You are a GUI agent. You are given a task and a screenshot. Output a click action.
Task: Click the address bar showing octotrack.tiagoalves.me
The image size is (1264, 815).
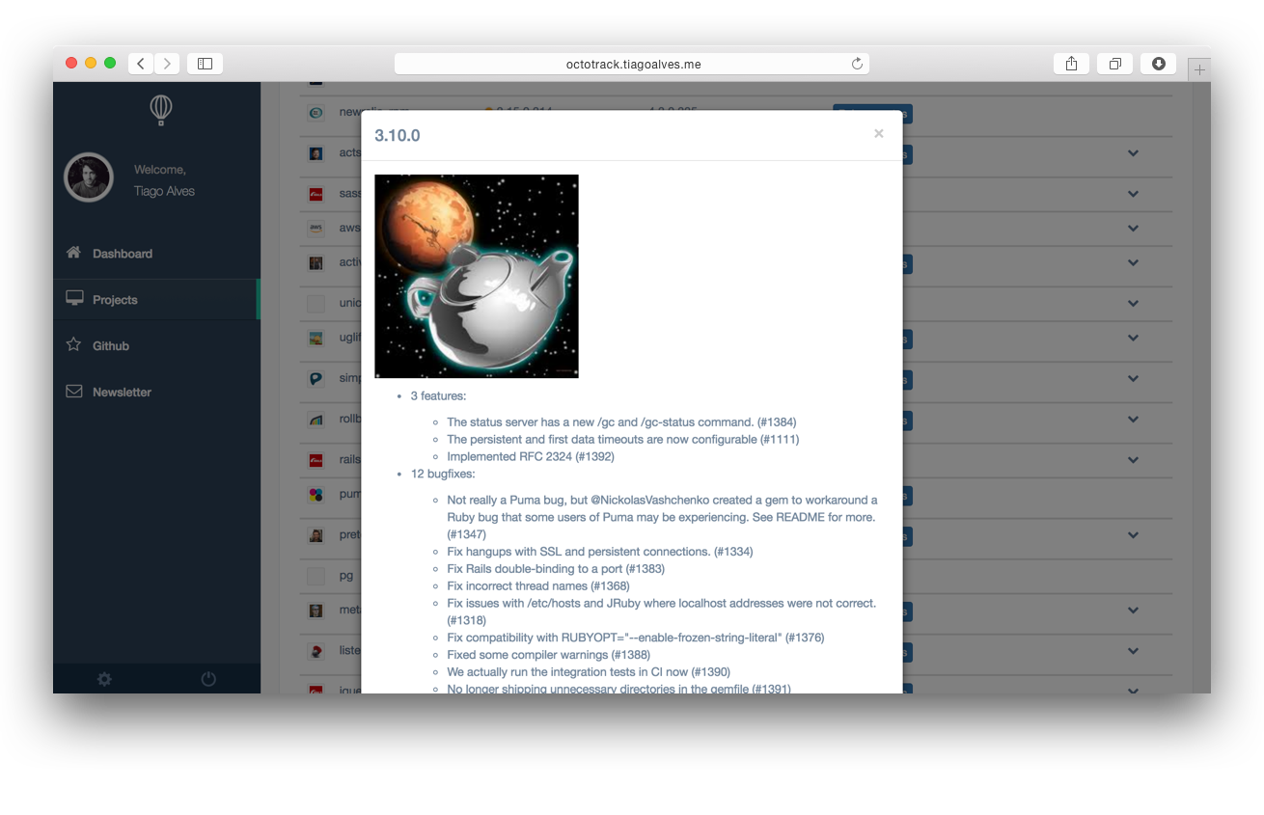click(x=632, y=64)
